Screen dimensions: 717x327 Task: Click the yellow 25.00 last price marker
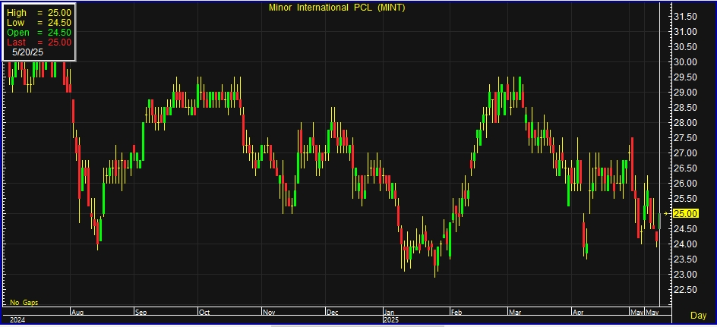click(x=687, y=214)
